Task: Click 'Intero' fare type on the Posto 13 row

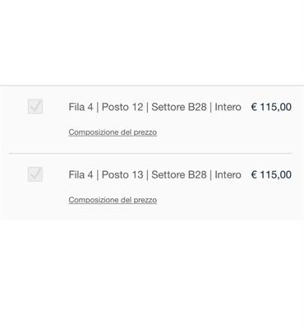Action: pyautogui.click(x=228, y=174)
